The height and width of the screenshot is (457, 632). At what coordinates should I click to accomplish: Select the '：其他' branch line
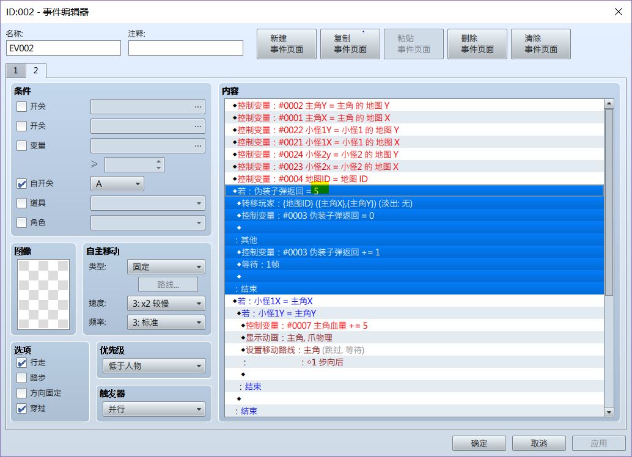414,240
